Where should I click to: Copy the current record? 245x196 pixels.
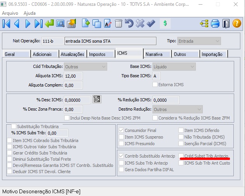(x=97, y=24)
